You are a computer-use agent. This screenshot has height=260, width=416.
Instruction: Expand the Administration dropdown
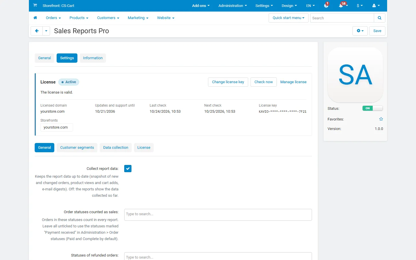click(x=233, y=5)
